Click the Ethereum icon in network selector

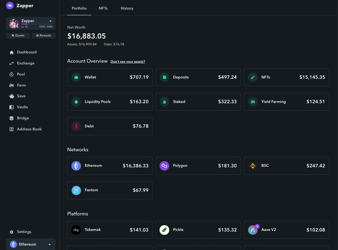click(x=13, y=244)
